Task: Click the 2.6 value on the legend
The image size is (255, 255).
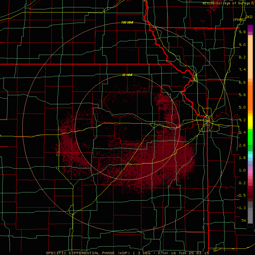Action: (x=242, y=145)
